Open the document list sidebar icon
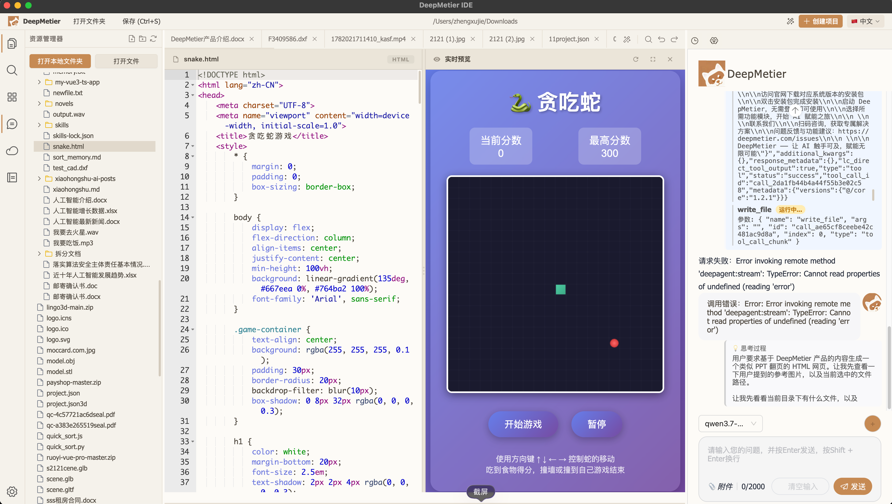This screenshot has width=892, height=504. pos(12,177)
